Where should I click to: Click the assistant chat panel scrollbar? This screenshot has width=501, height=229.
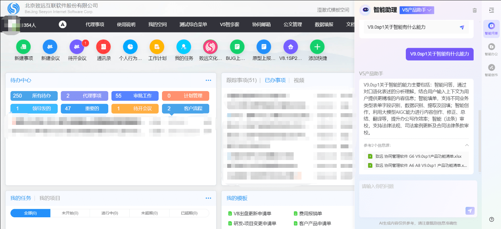click(x=479, y=141)
